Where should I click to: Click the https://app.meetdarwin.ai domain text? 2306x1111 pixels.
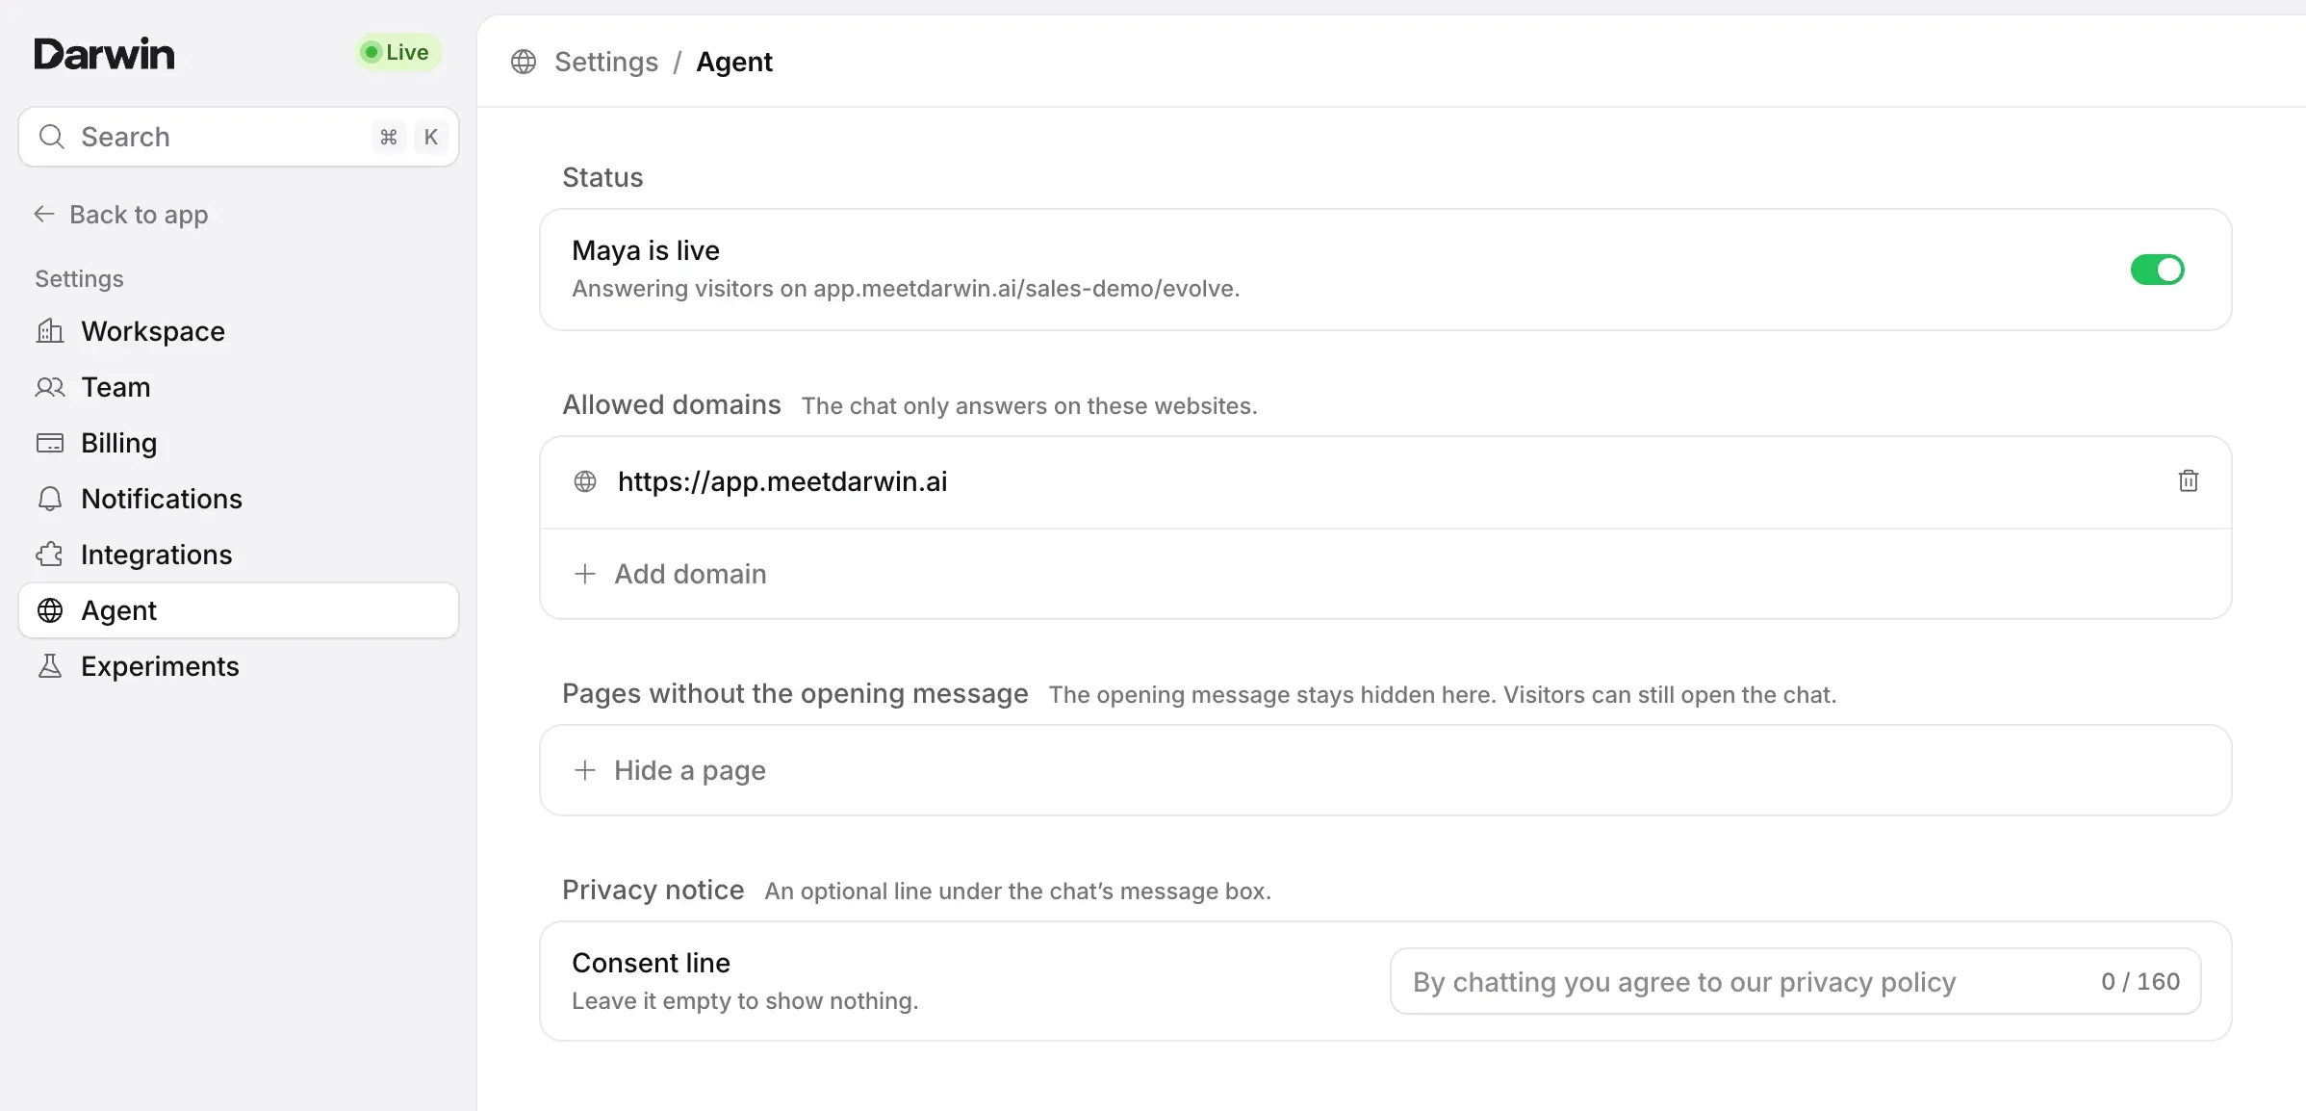point(782,481)
